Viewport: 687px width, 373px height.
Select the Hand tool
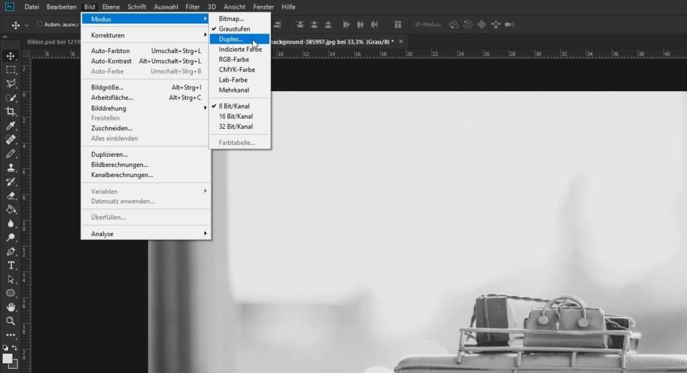point(11,307)
